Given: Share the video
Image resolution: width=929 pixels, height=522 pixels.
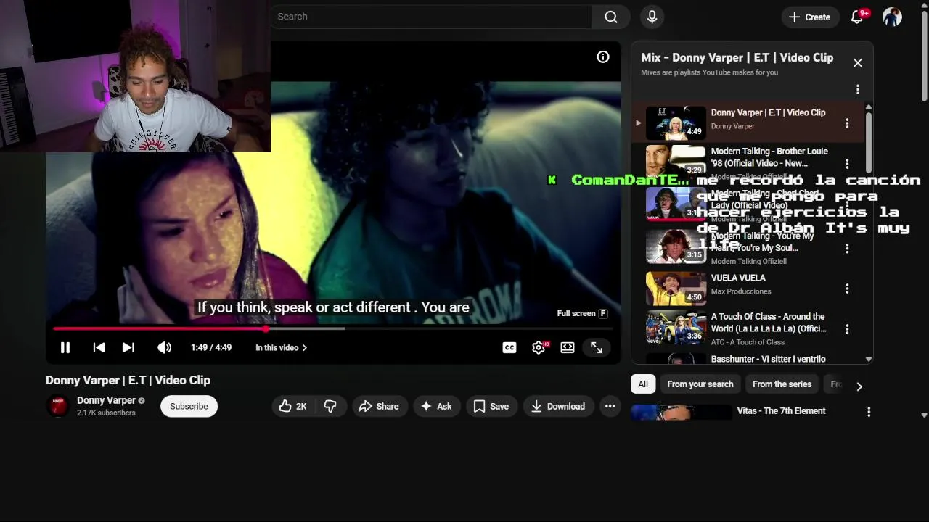Looking at the screenshot, I should coord(379,407).
